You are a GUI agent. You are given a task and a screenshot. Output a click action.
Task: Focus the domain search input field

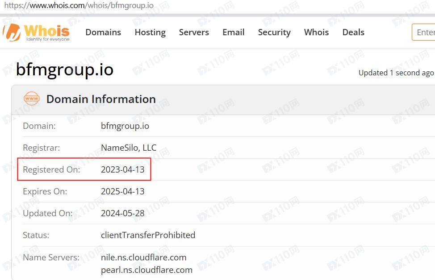click(x=424, y=33)
